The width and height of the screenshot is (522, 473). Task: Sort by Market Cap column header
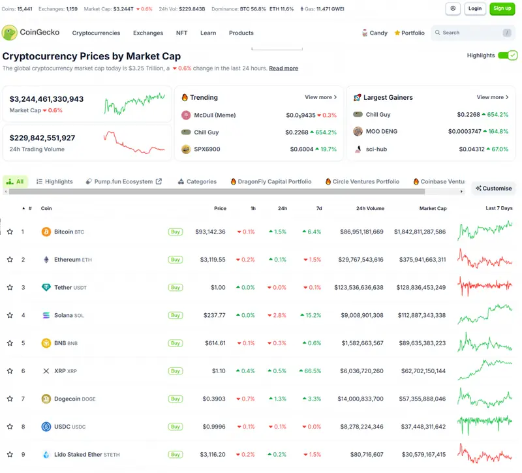433,208
